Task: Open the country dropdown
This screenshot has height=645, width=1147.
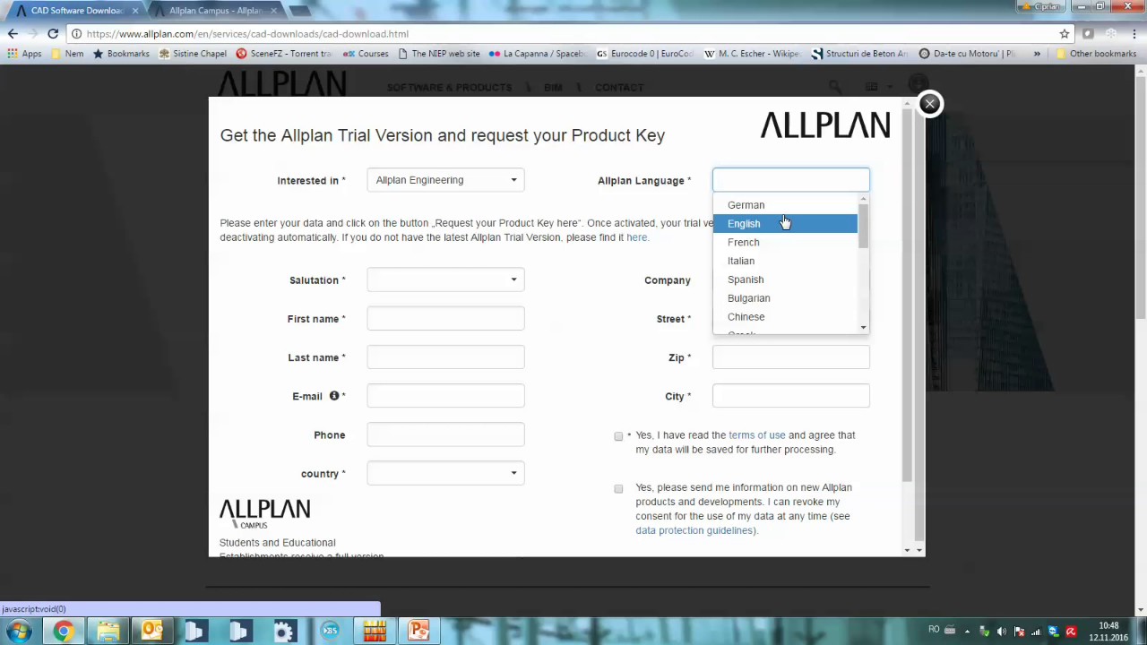Action: (445, 473)
